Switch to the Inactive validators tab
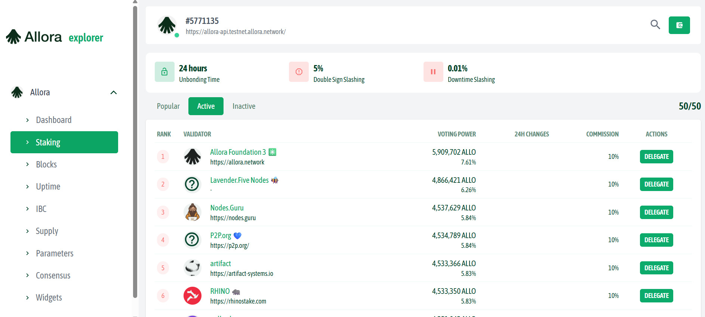The height and width of the screenshot is (317, 705). 244,106
